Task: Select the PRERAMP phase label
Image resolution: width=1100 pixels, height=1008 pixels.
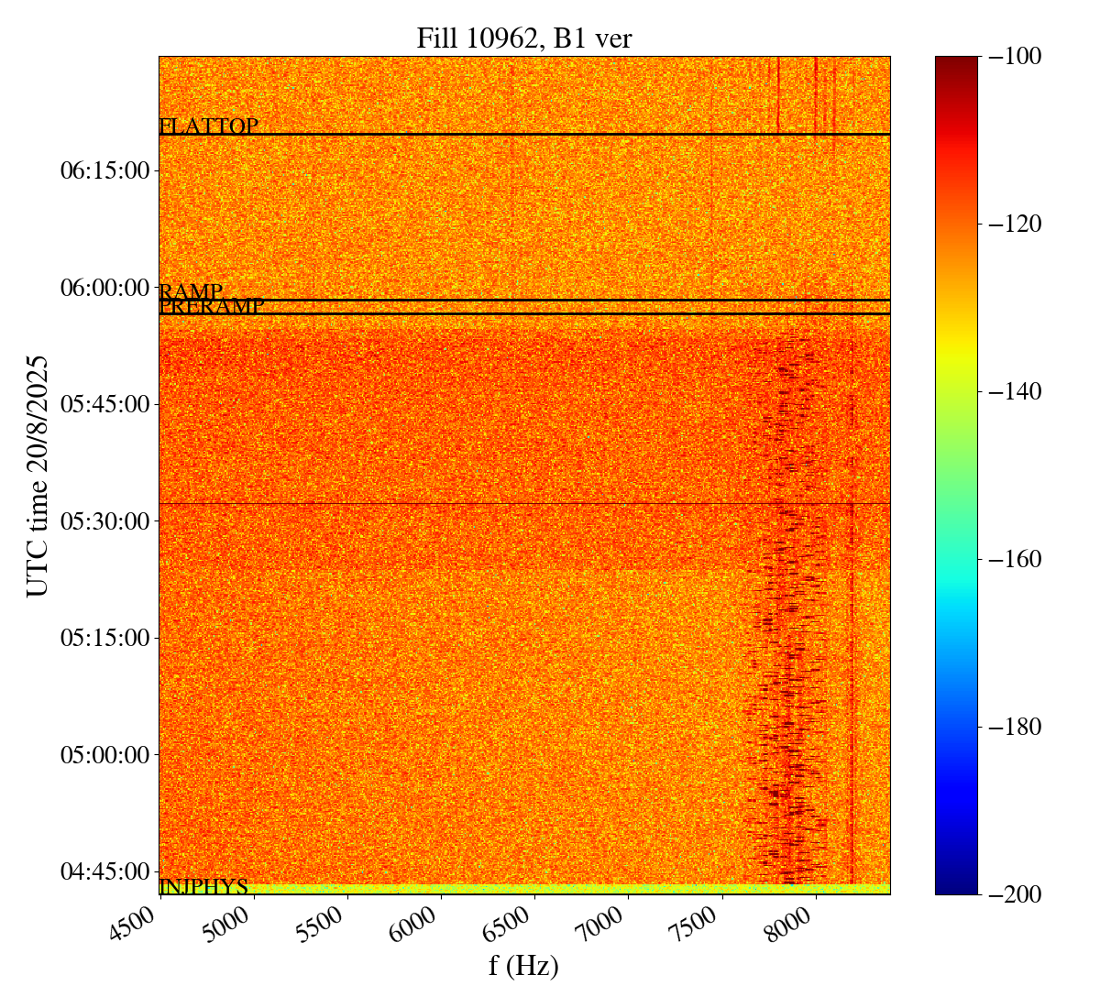Action: tap(212, 307)
